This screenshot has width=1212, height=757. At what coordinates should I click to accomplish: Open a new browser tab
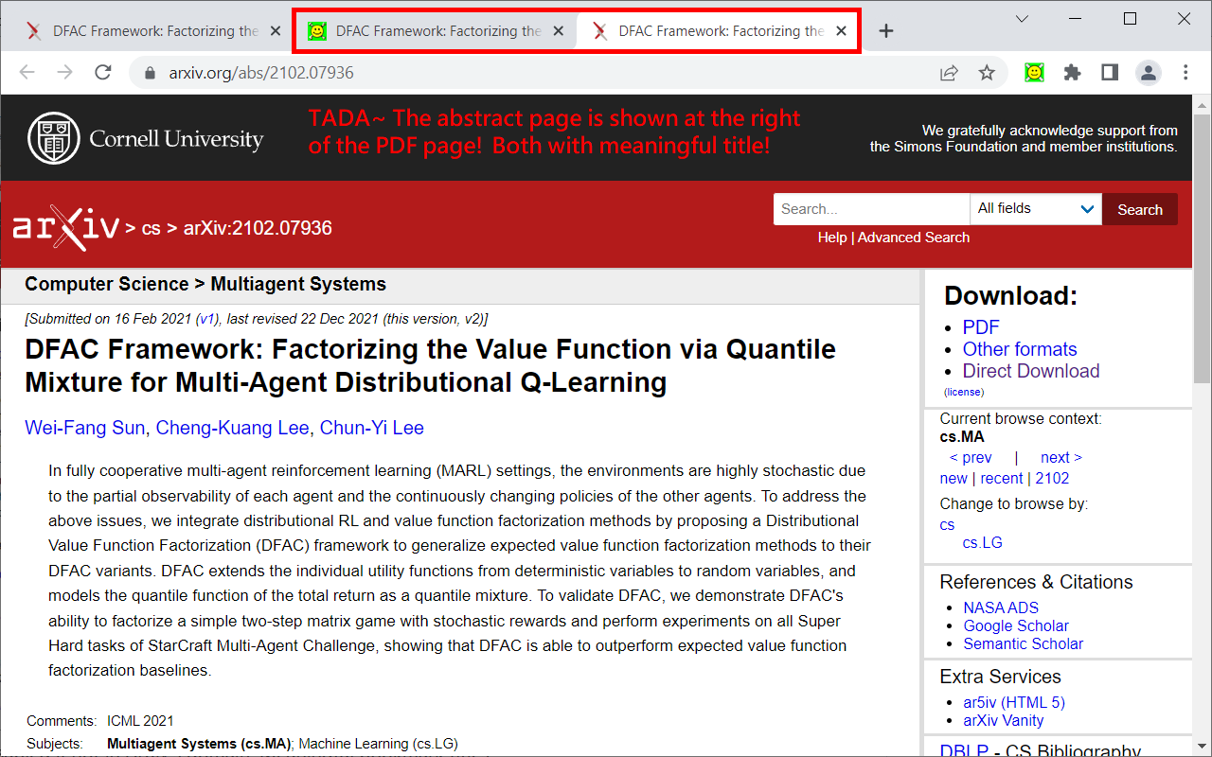point(886,29)
